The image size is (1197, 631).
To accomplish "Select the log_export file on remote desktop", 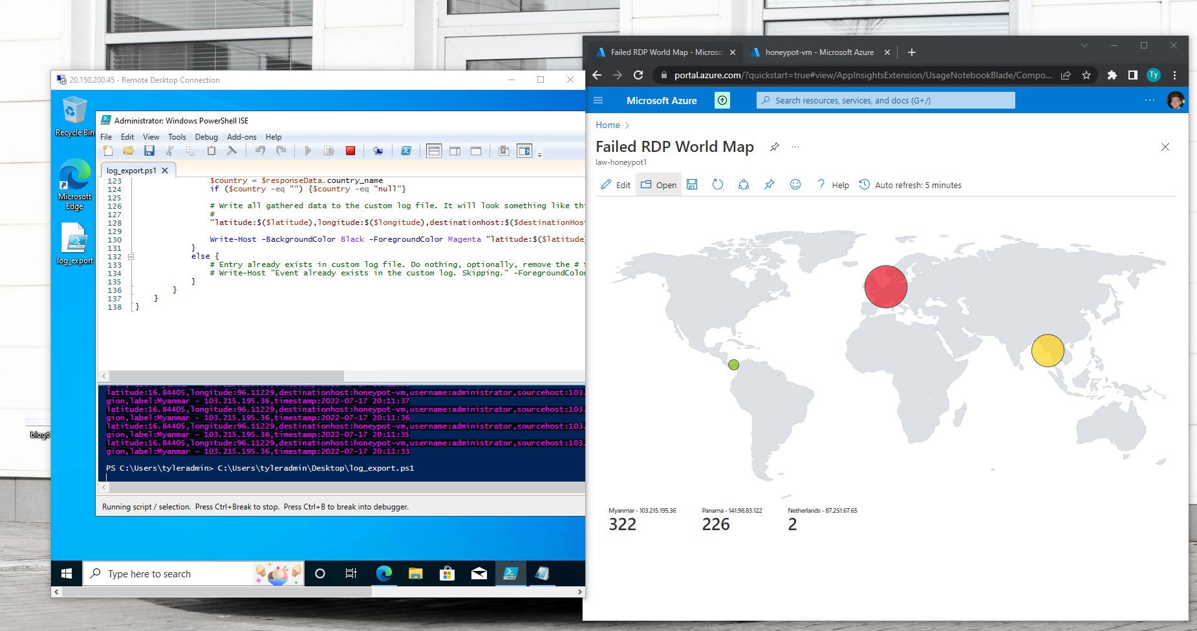I will [x=74, y=244].
